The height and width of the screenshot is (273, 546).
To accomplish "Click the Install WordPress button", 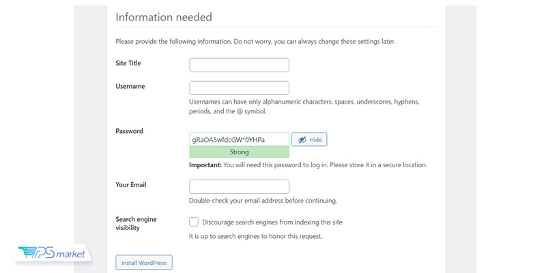I will point(144,263).
